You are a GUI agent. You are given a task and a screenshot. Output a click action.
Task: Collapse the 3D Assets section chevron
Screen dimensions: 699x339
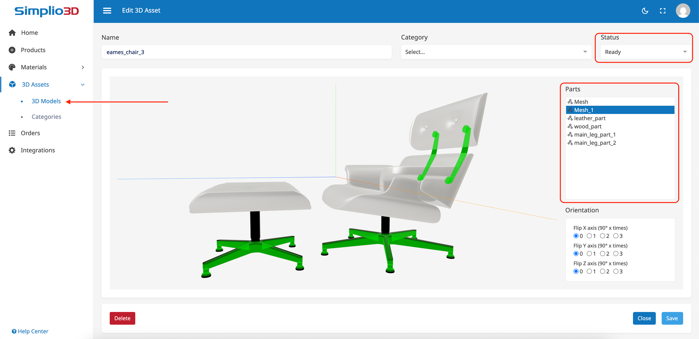(82, 85)
